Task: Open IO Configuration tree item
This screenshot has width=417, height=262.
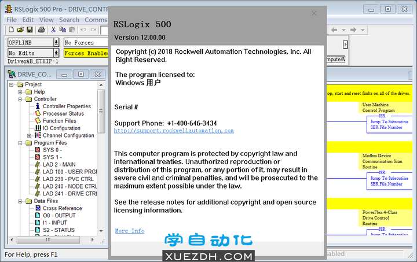Action: coord(61,128)
